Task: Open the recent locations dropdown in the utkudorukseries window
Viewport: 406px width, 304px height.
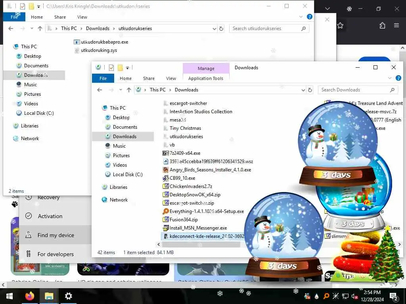Action: tap(32, 28)
